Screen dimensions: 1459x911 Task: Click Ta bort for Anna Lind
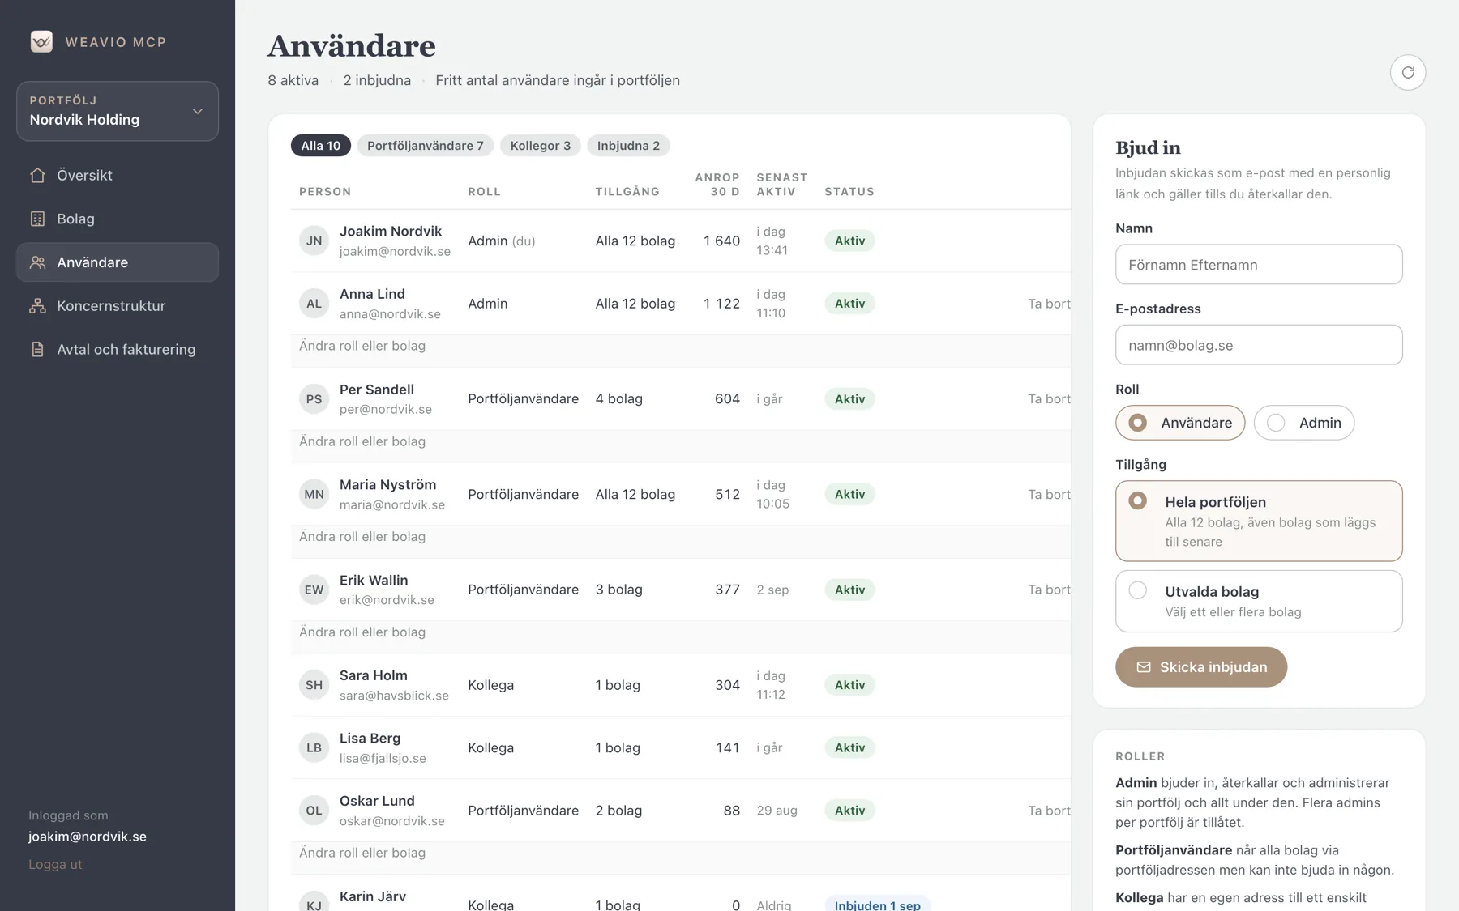[1049, 304]
